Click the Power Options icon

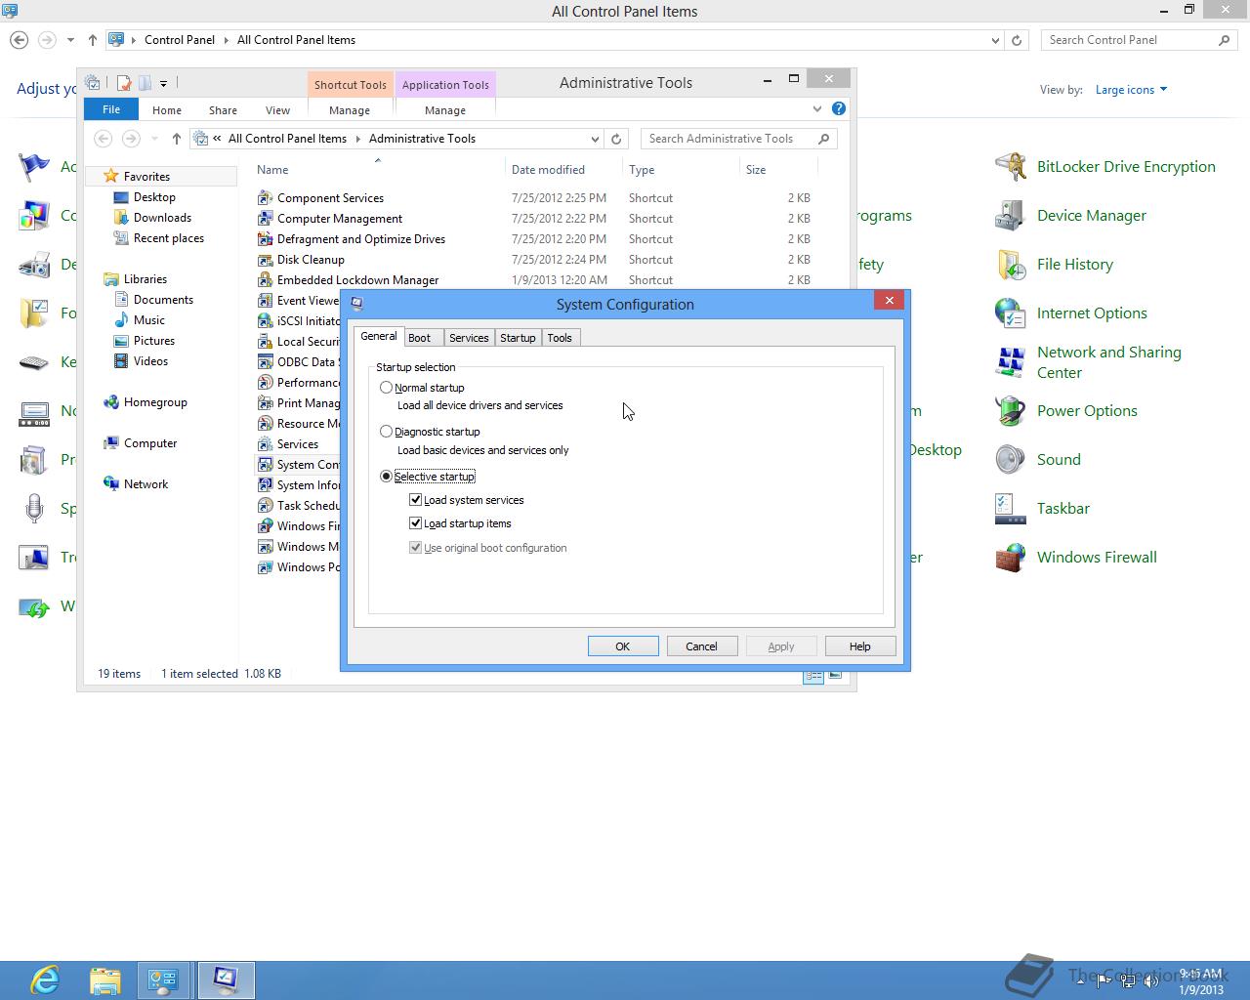point(1010,411)
